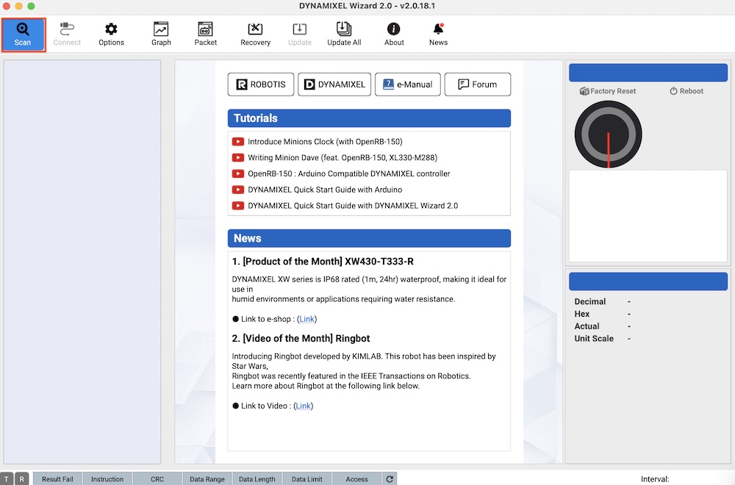735x485 pixels.
Task: Open the Options gear settings
Action: coord(111,34)
